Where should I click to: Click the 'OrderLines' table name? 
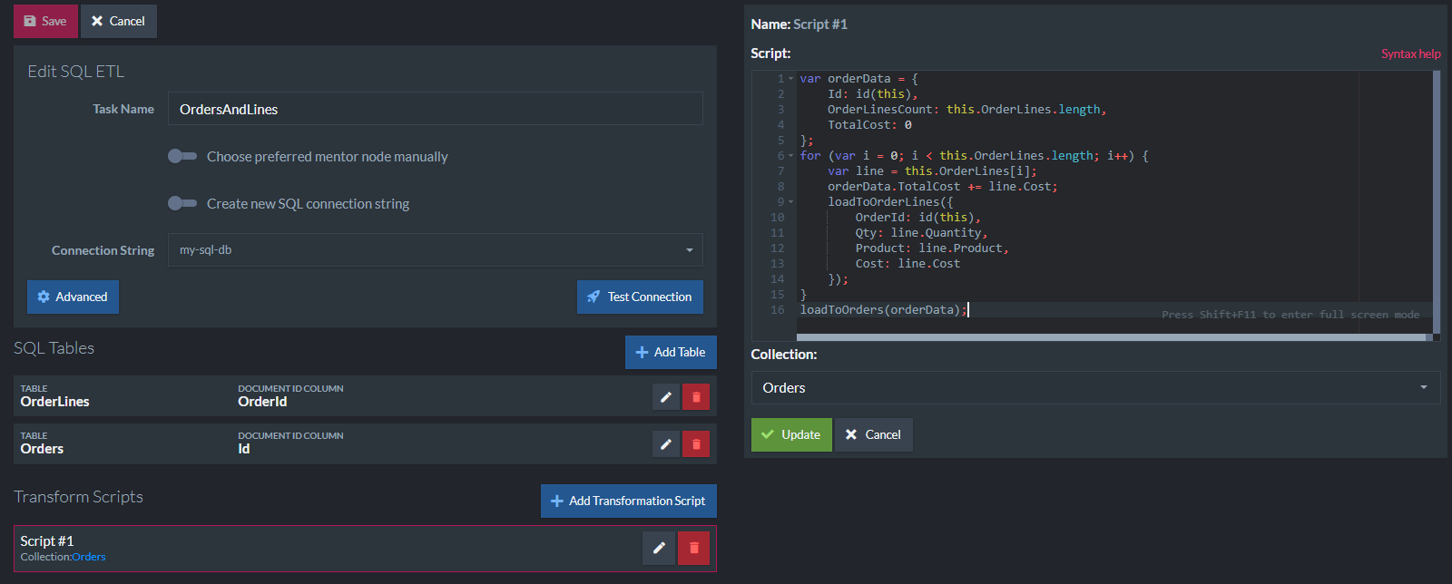click(55, 402)
